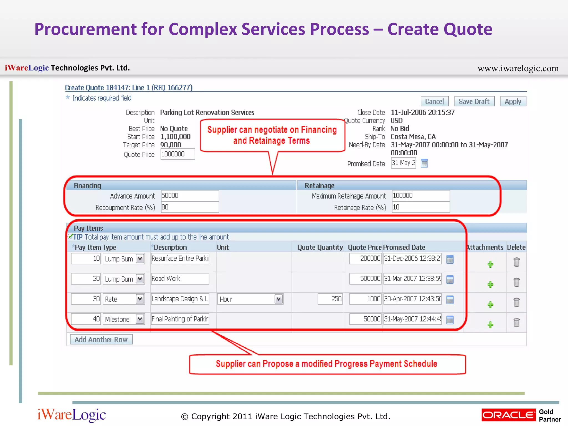
Task: Click Pay Item number field showing 20
Action: tap(86, 279)
